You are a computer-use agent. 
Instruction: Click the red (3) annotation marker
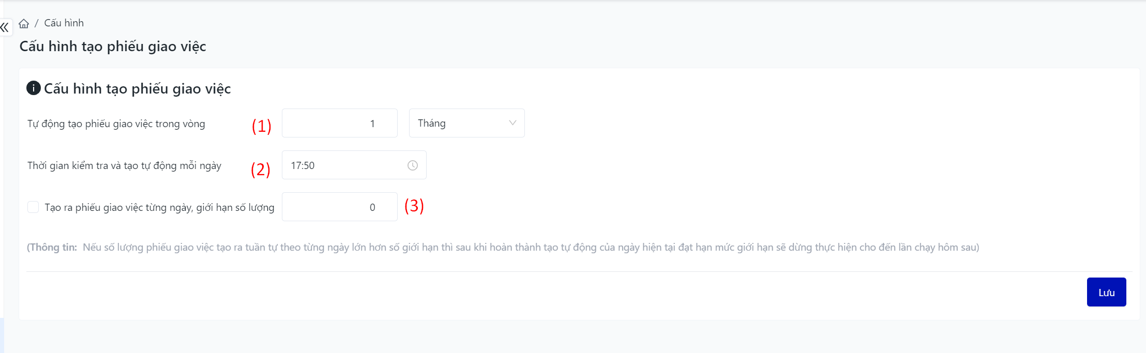[414, 206]
